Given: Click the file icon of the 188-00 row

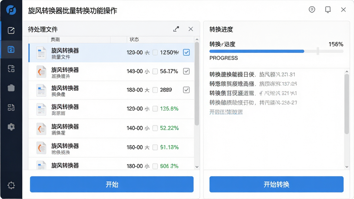Looking at the screenshot, I should tap(41, 90).
